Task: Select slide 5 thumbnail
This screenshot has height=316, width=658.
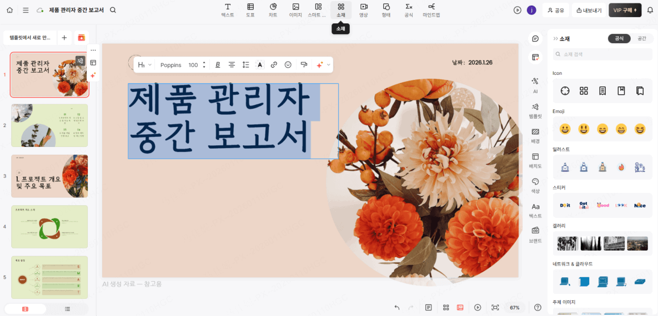Action: click(x=49, y=277)
